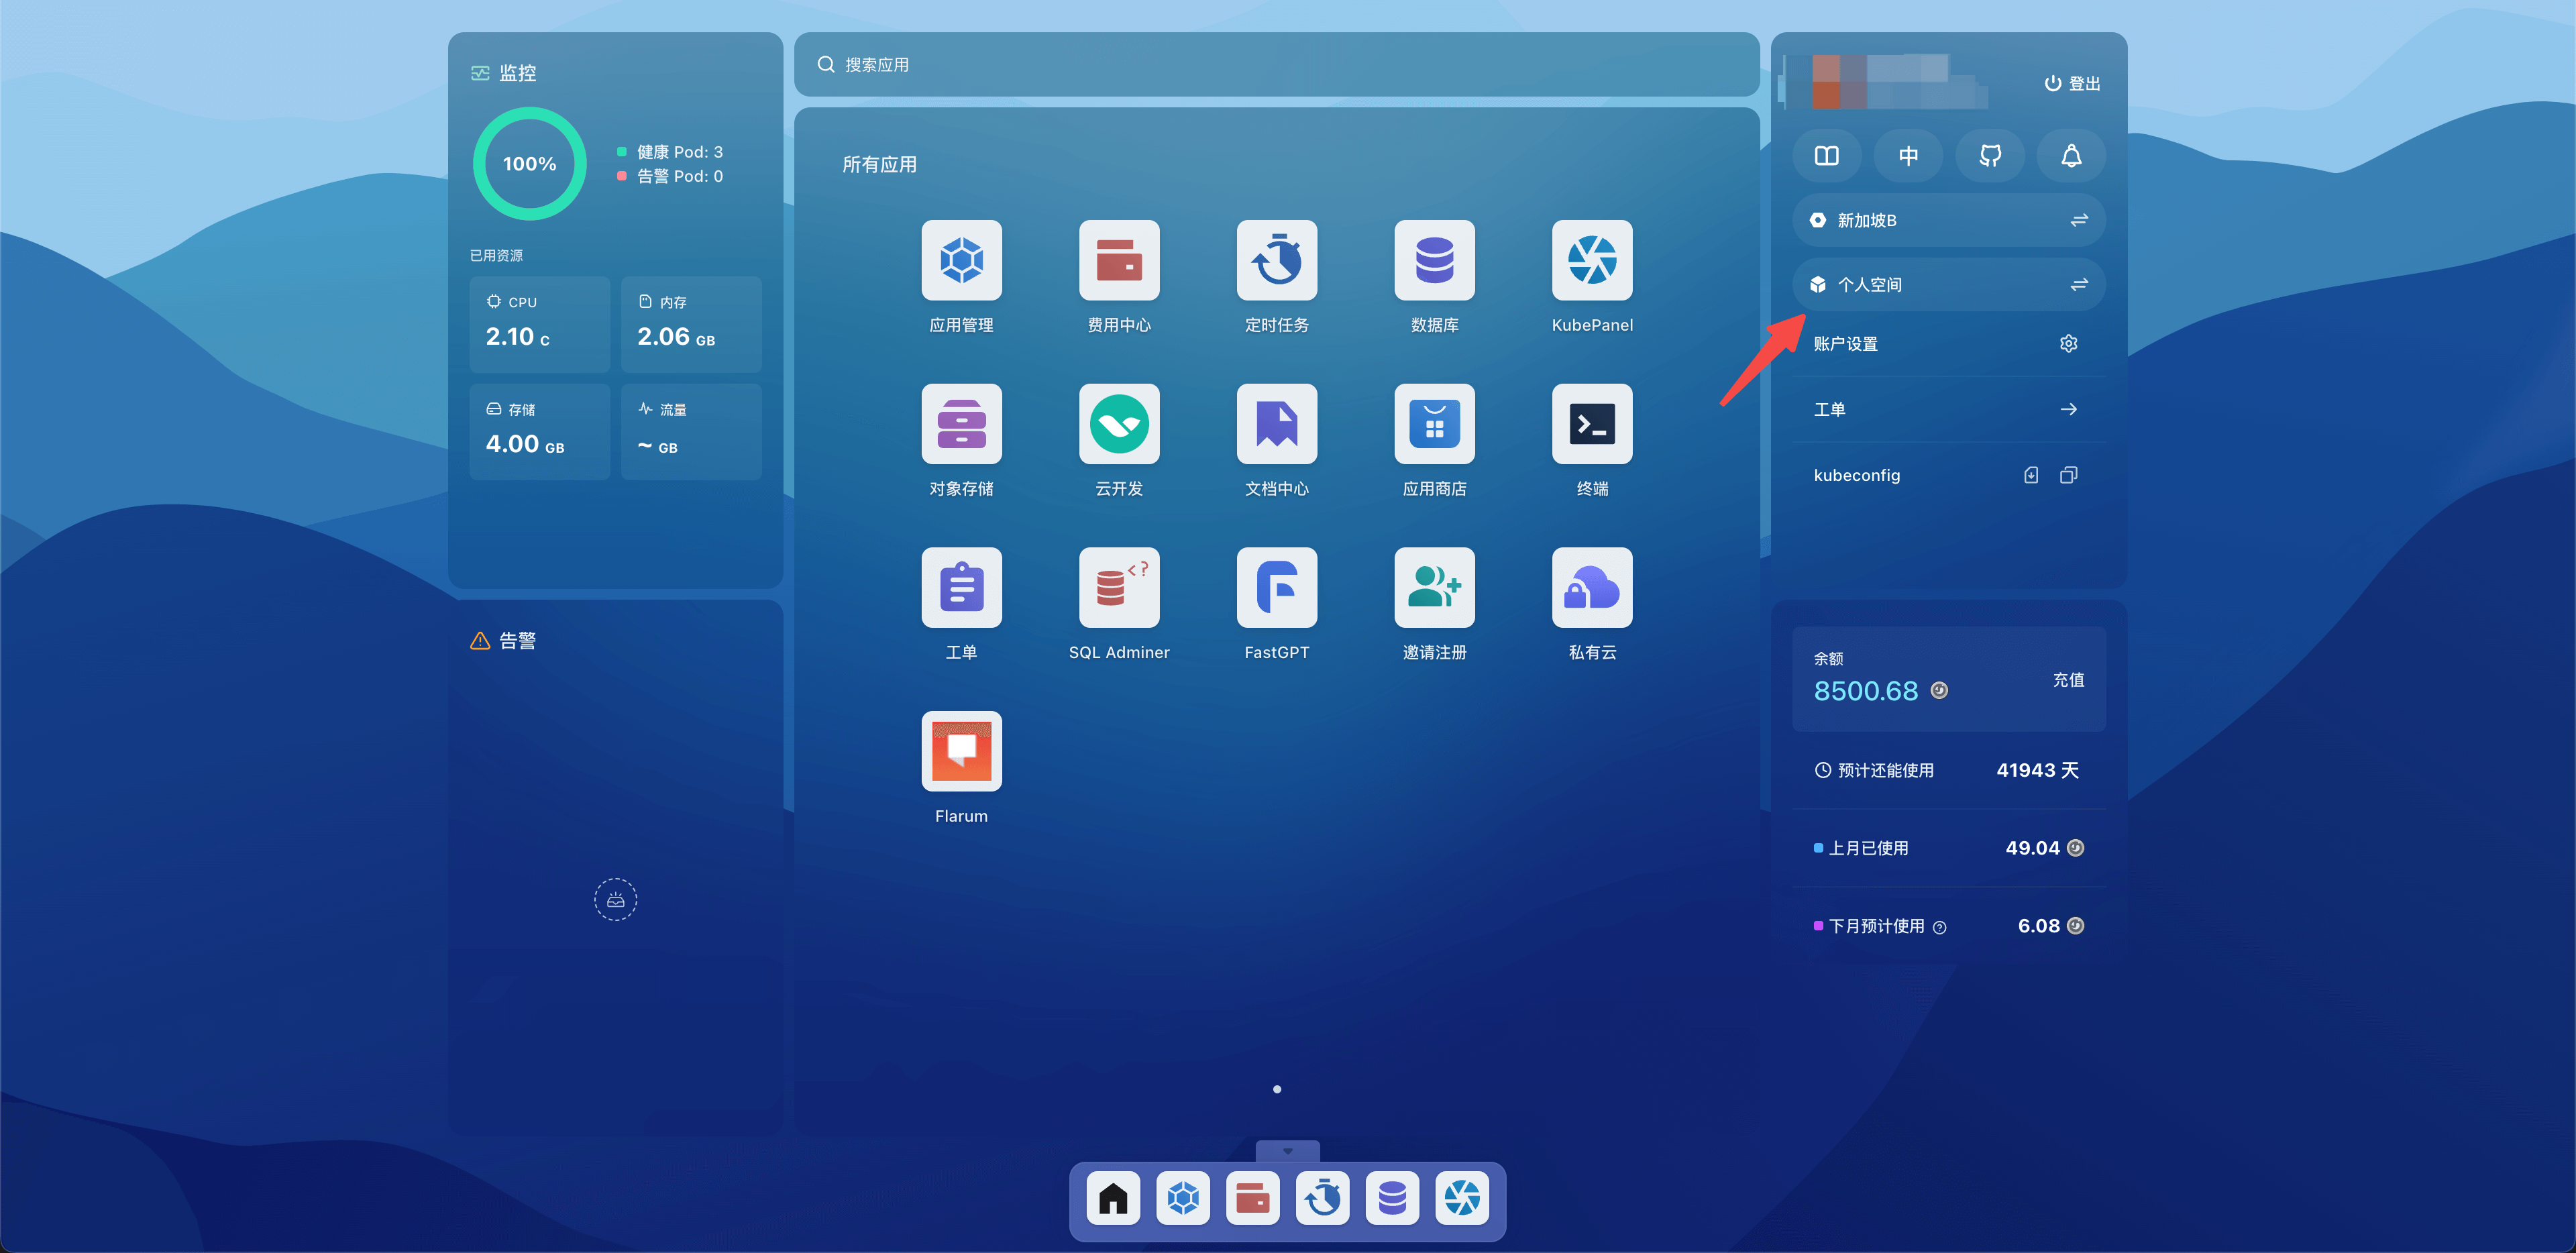Launch the 私有云 app
The height and width of the screenshot is (1253, 2576).
click(x=1592, y=588)
